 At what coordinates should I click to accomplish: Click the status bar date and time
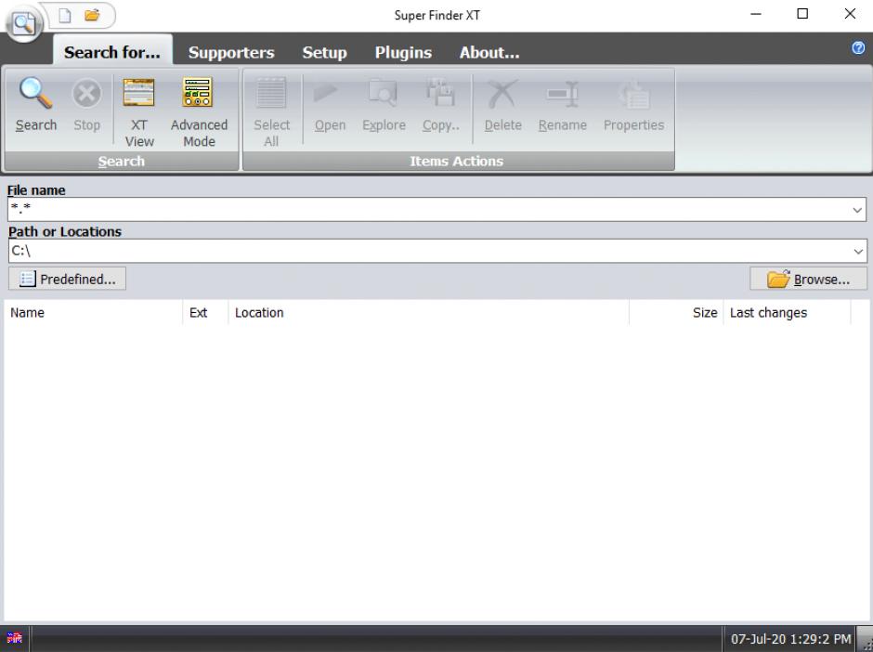790,639
